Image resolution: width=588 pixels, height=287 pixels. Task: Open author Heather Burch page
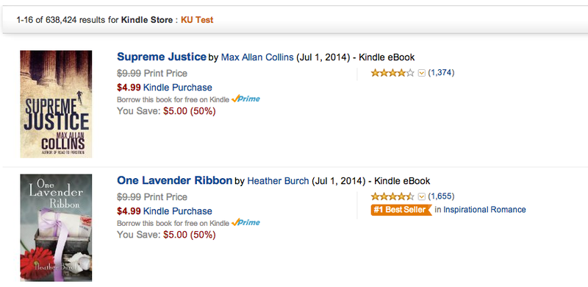tap(278, 181)
